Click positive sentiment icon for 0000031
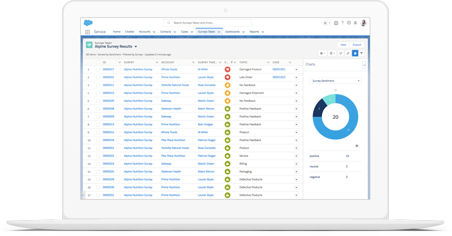The image size is (452, 236). (228, 195)
